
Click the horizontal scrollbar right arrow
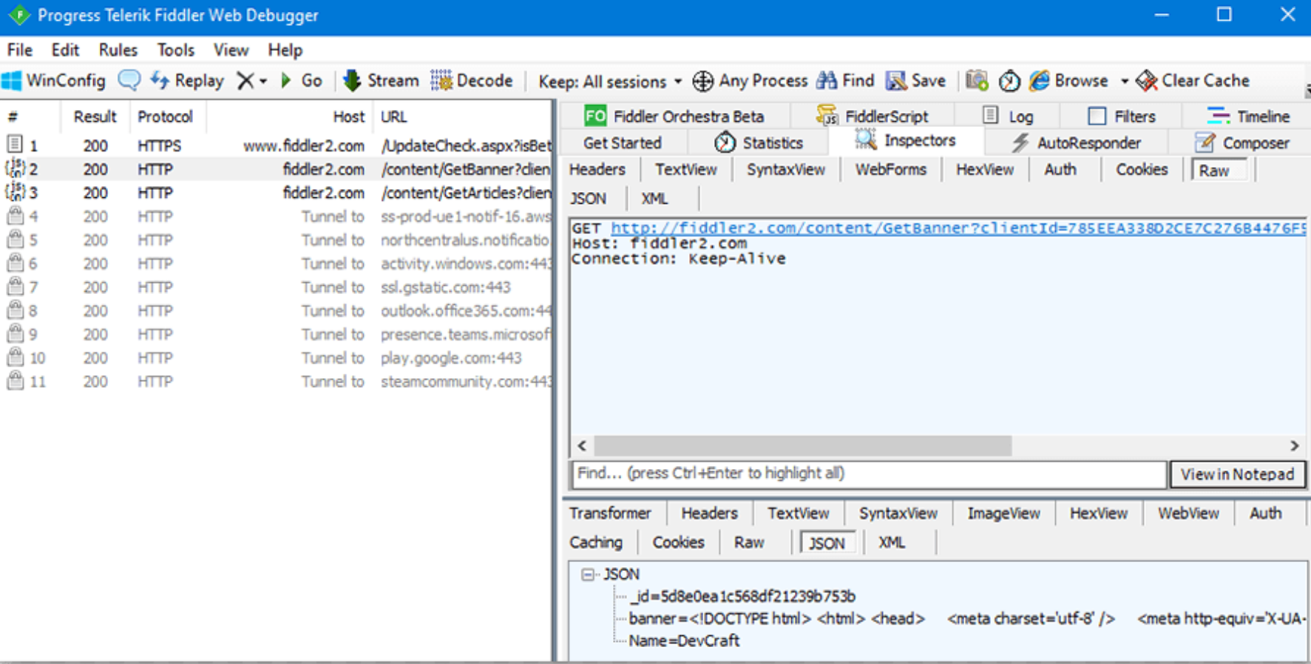point(1294,446)
